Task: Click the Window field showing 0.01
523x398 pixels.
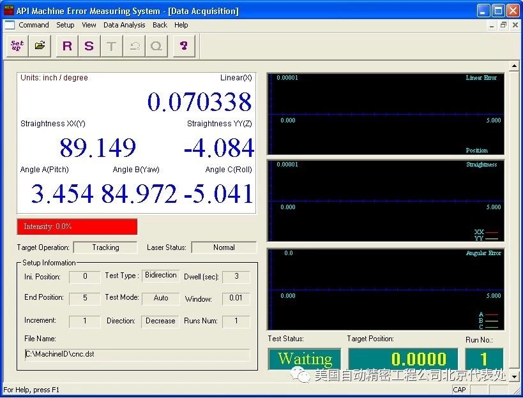Action: (236, 298)
